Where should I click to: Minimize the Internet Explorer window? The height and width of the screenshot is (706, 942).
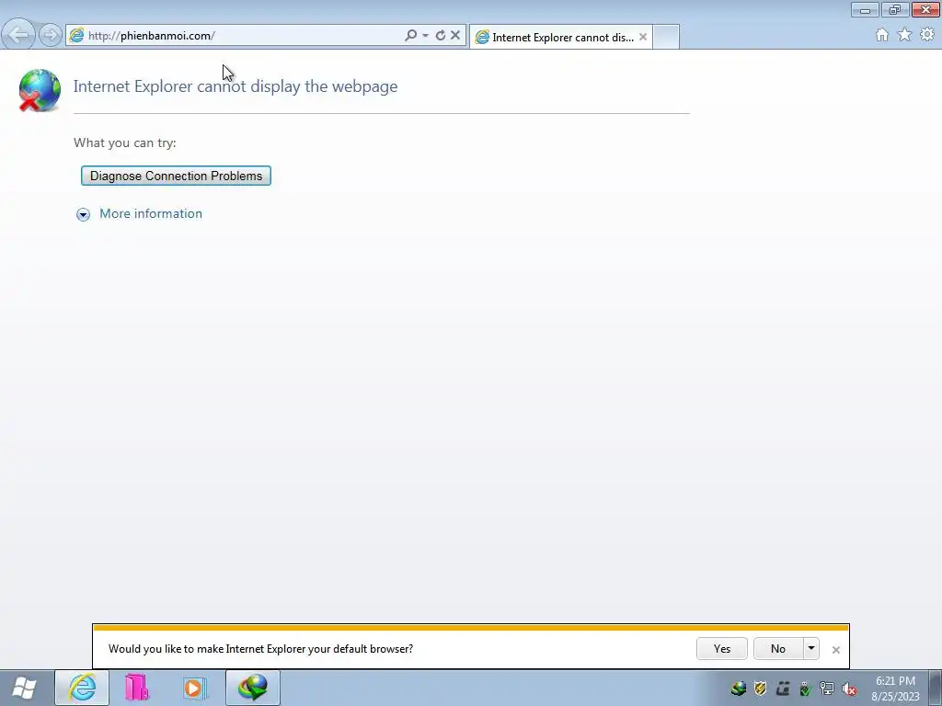(865, 9)
